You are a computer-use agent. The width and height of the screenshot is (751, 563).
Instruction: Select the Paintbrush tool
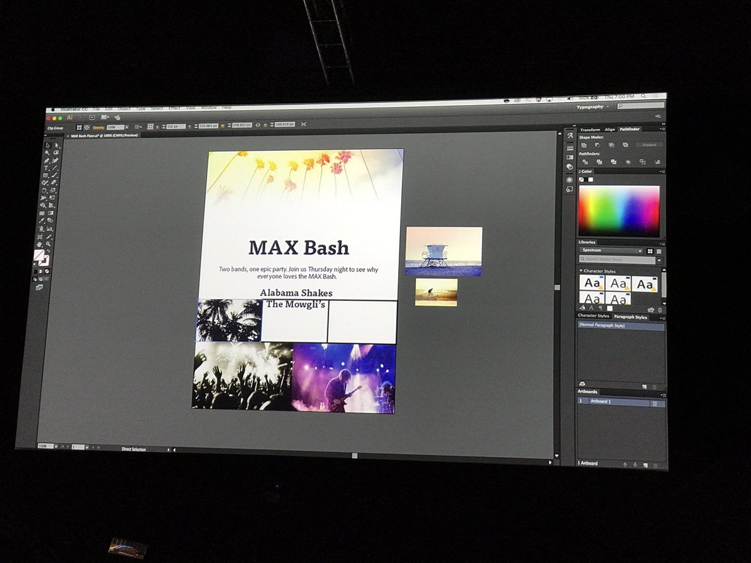pyautogui.click(x=54, y=175)
